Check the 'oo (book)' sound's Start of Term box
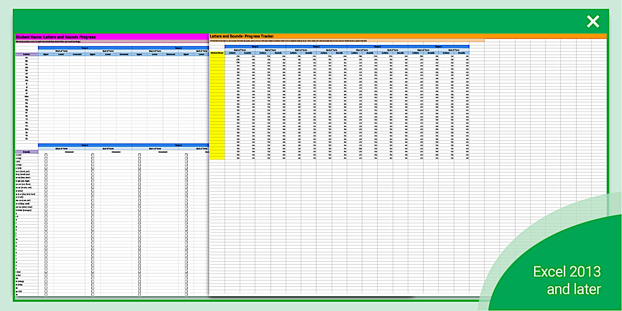 click(46, 171)
